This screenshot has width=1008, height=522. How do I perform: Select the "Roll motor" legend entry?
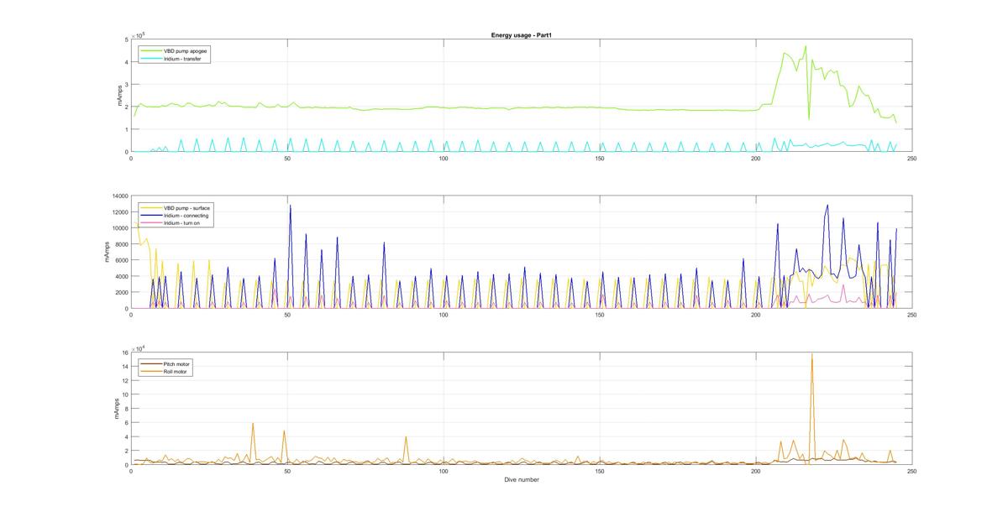[x=165, y=371]
